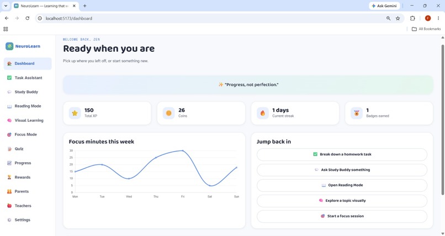Open Reading Mode in the sidebar
The image size is (445, 236).
pos(28,106)
